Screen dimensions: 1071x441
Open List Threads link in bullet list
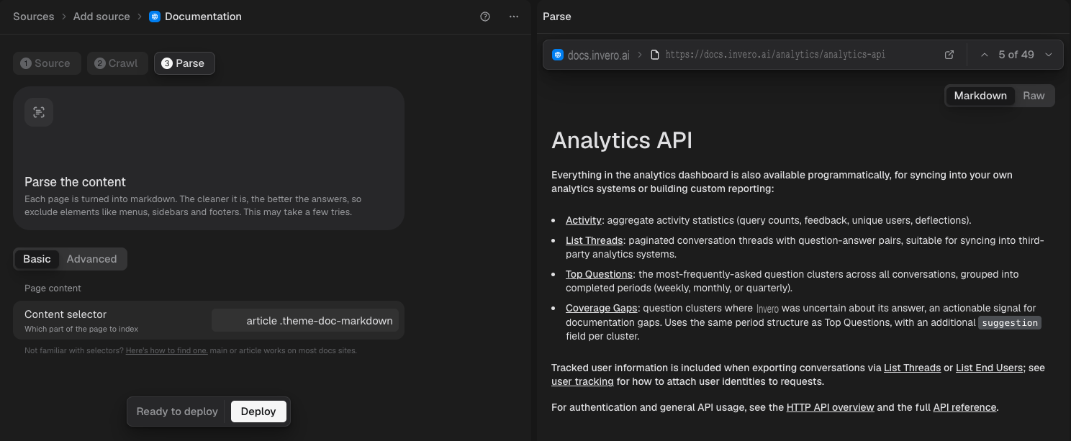pos(595,240)
